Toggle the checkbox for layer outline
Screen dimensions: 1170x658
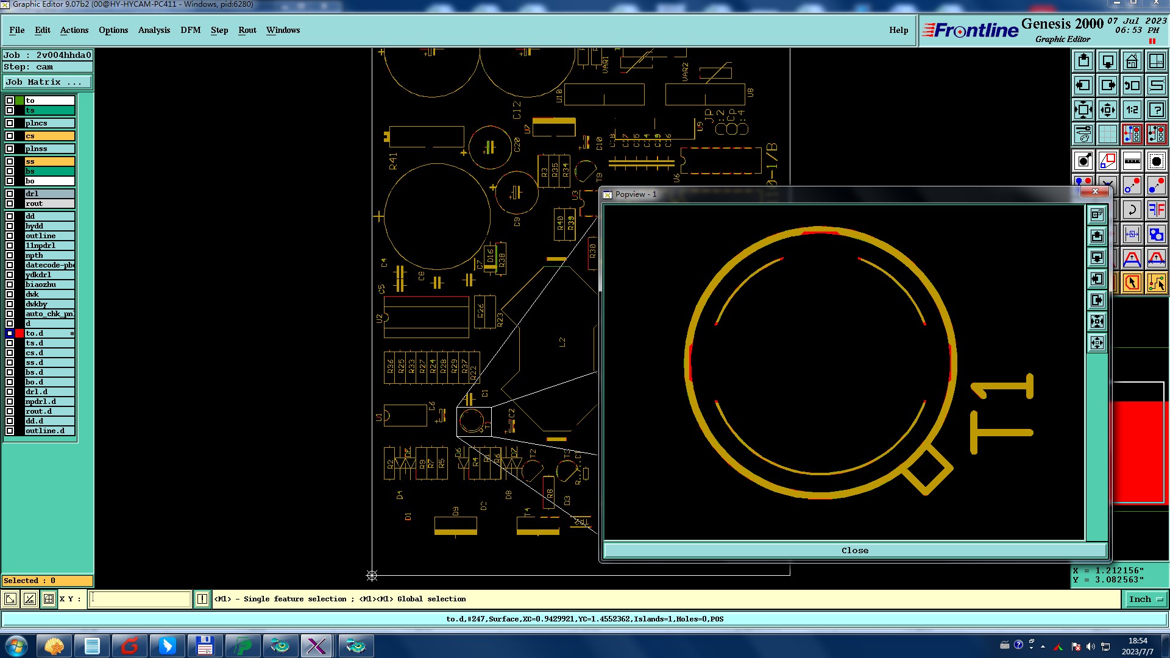pos(10,236)
